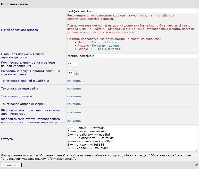Screen dimensions: 199x169
Task: Click изменить for Текст после отправки формы
Action: (74, 104)
